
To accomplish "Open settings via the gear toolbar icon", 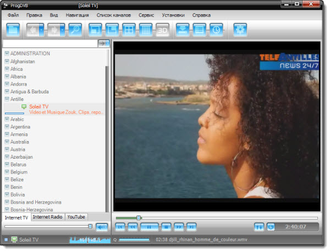I will click(x=240, y=30).
